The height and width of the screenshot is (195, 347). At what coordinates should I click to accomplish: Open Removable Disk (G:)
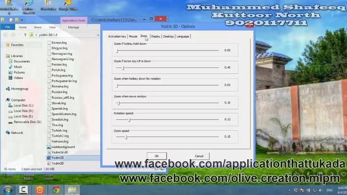pos(28,122)
